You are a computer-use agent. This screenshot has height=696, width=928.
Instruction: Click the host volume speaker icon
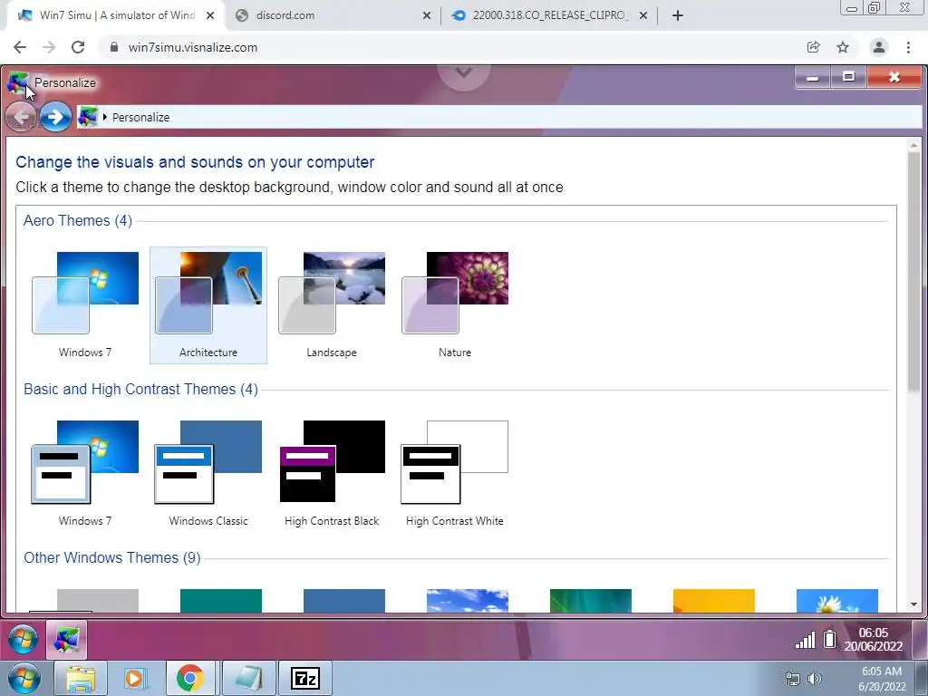(x=815, y=679)
